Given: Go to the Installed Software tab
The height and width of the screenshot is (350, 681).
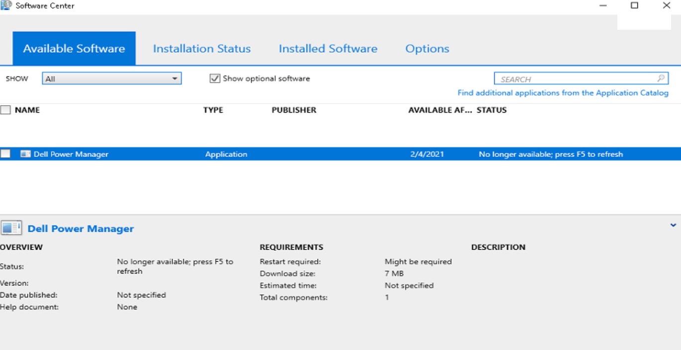Looking at the screenshot, I should [328, 49].
